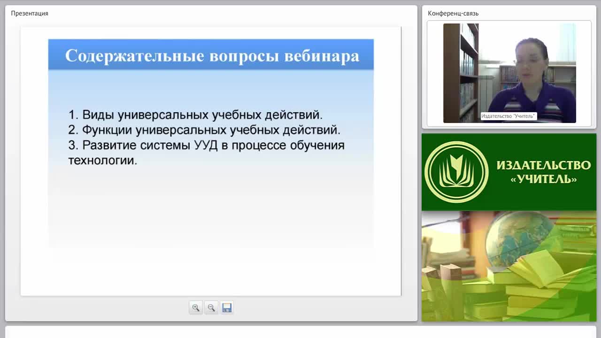Click the Издательство "Учитель" name label on video
This screenshot has height=338, width=601.
[x=508, y=116]
